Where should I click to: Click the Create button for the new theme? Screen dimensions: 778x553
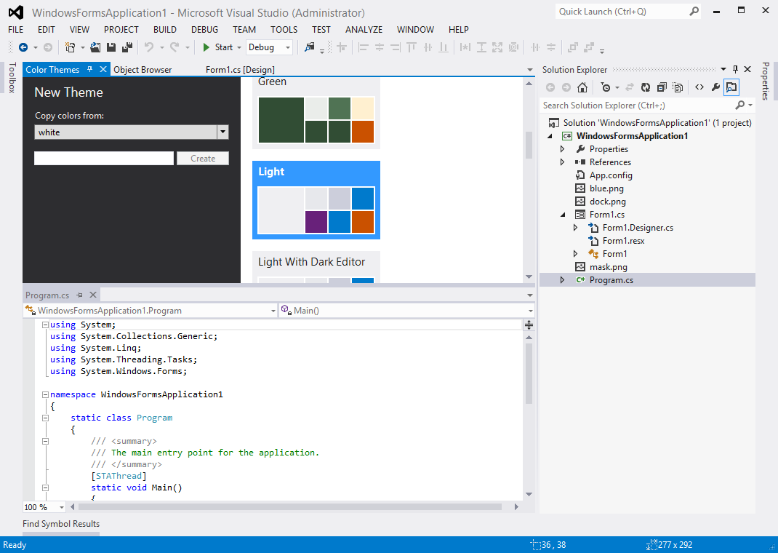pyautogui.click(x=202, y=158)
